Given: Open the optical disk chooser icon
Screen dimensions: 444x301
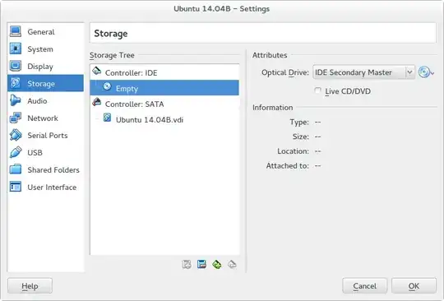Looking at the screenshot, I should coord(426,72).
